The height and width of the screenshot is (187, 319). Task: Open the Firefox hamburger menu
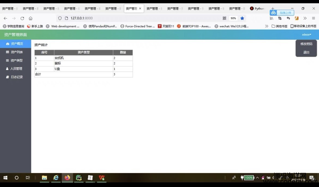[314, 18]
